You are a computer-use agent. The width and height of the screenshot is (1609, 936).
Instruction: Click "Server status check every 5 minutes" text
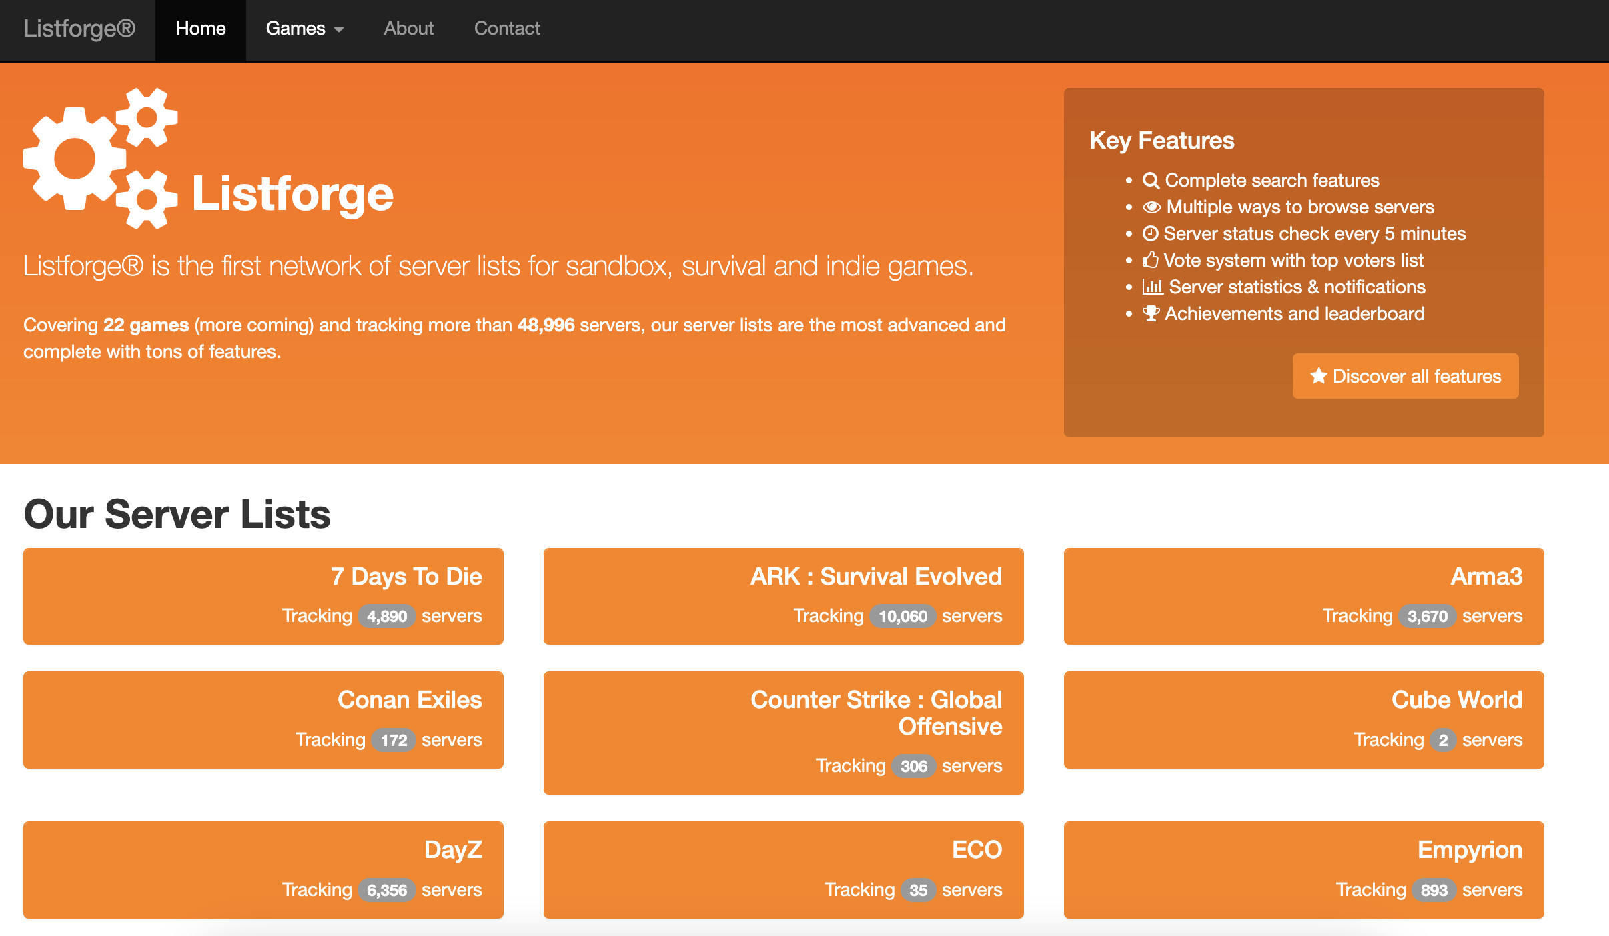1315,234
